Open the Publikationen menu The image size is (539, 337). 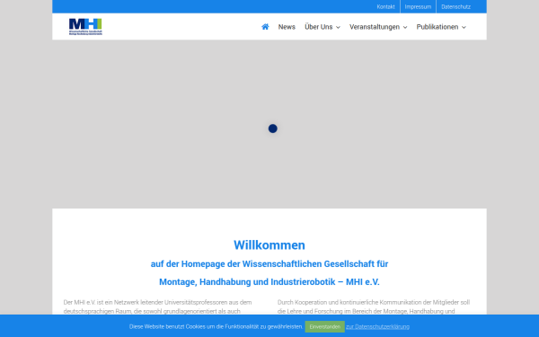(437, 27)
